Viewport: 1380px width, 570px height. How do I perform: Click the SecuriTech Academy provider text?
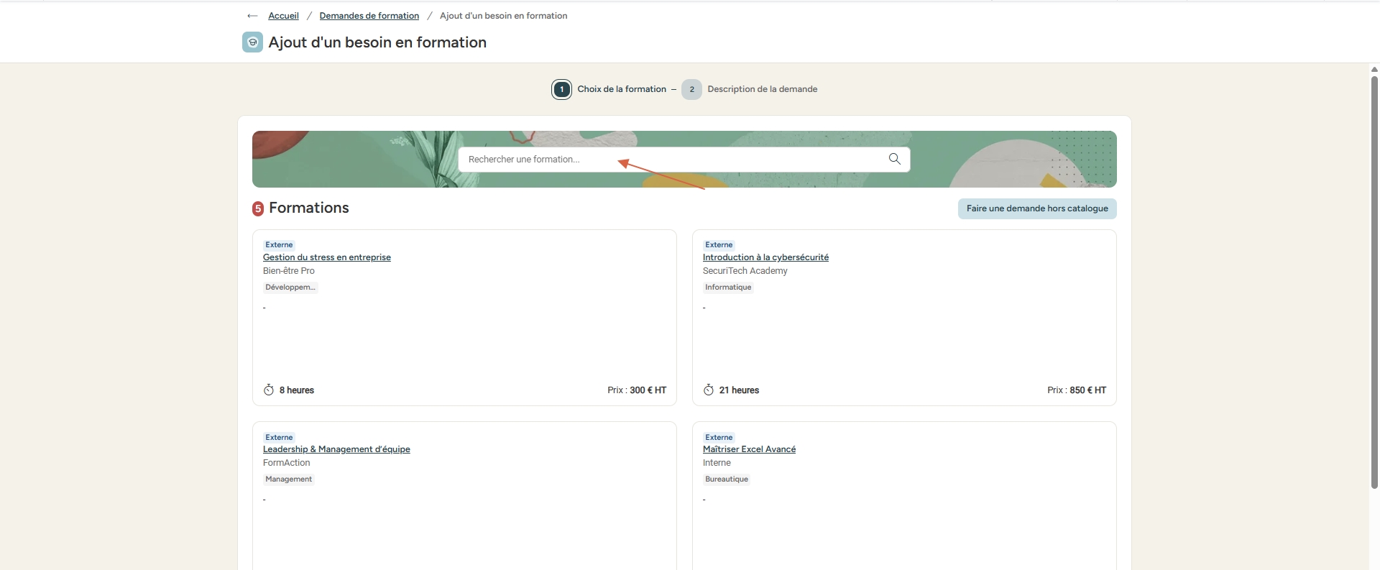745,271
